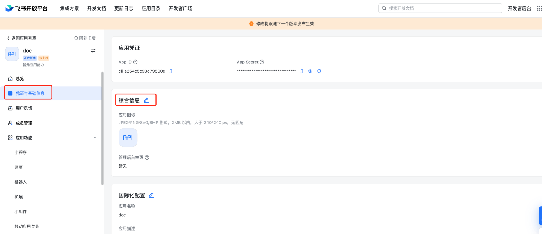Click help icon beside 管理后台主页
This screenshot has width=542, height=234.
[147, 157]
